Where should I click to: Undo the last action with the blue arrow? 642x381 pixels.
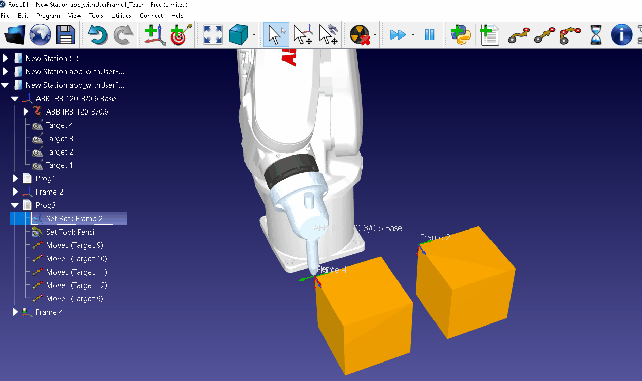point(98,35)
